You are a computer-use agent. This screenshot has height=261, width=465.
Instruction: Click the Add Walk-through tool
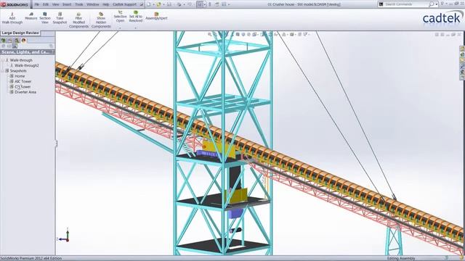[12, 18]
